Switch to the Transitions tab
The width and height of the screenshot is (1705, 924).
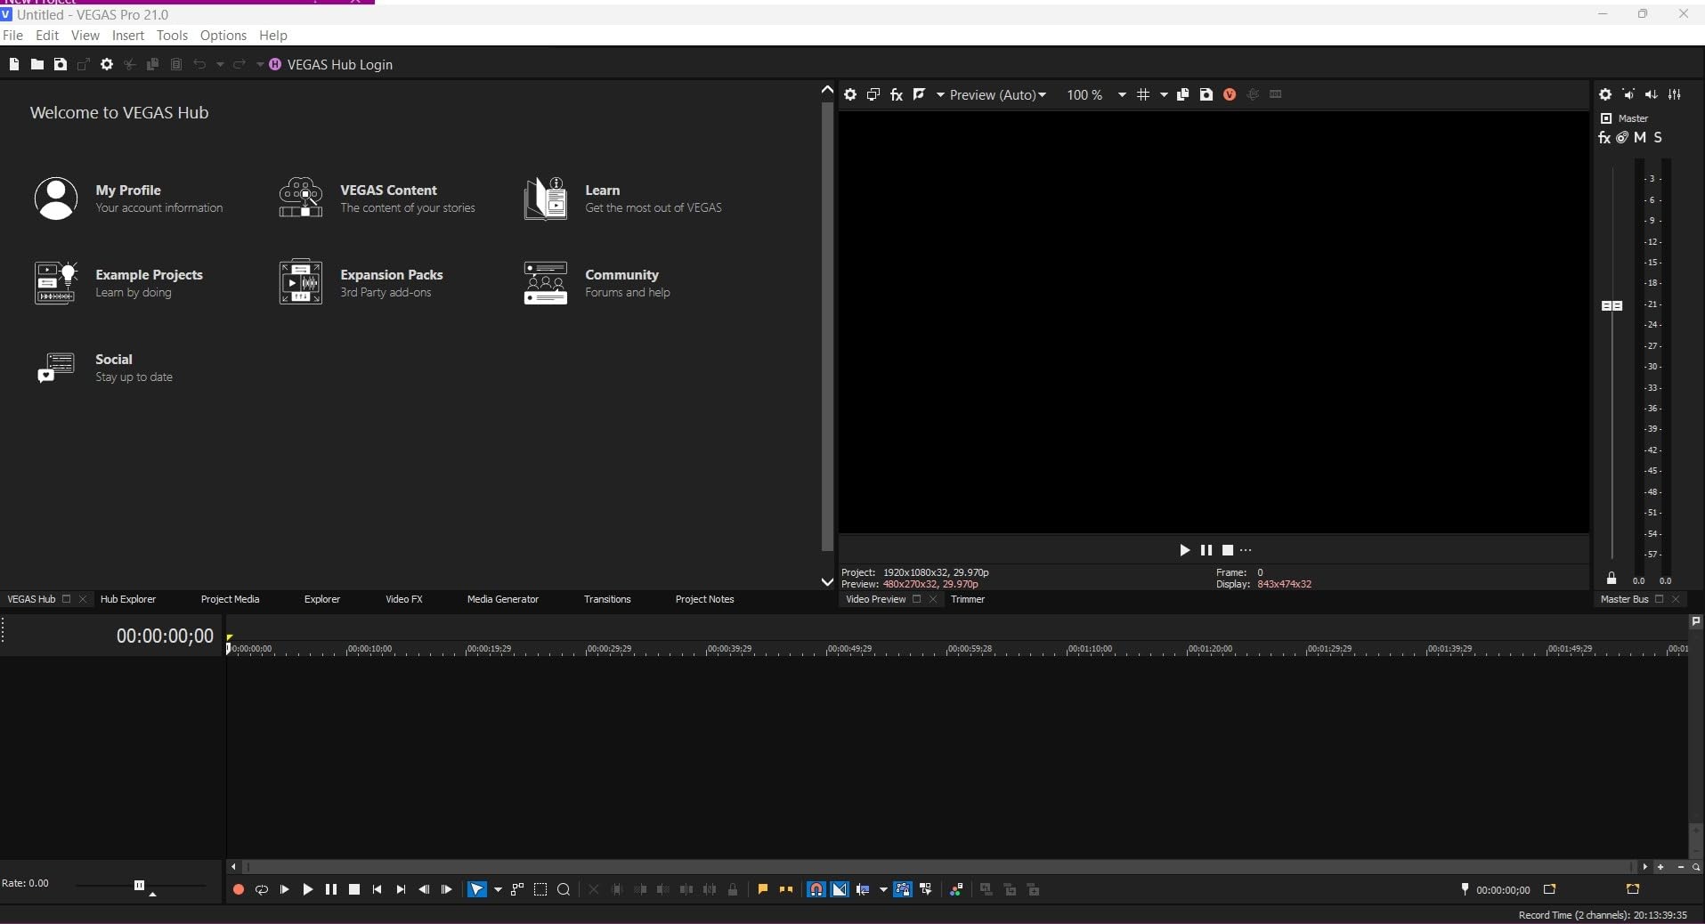(607, 599)
